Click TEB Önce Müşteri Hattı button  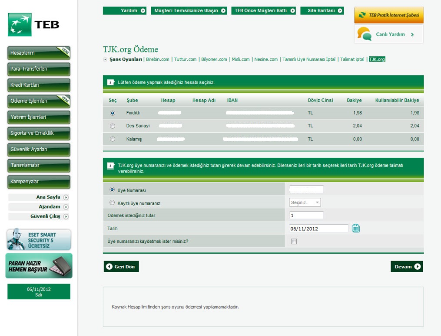pyautogui.click(x=264, y=11)
